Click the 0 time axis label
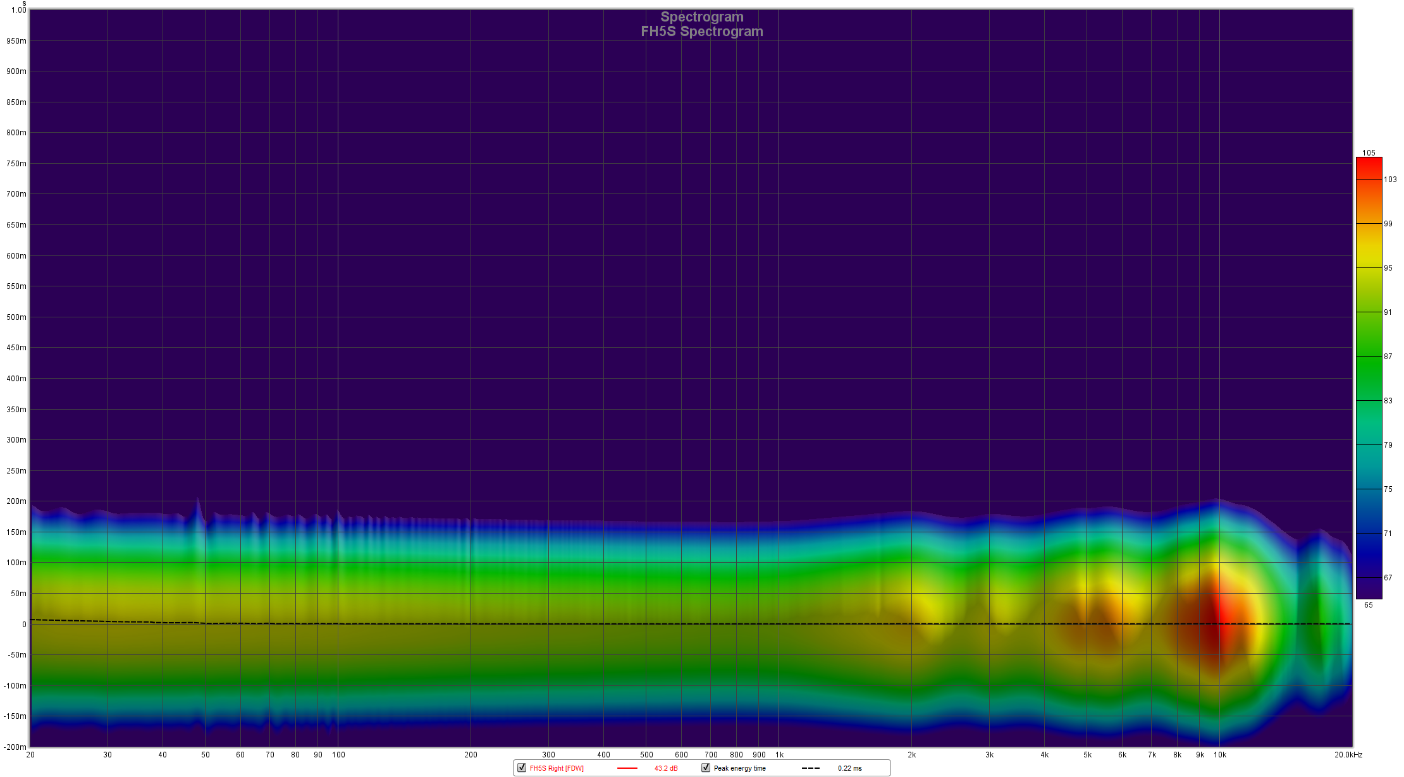 (x=25, y=625)
